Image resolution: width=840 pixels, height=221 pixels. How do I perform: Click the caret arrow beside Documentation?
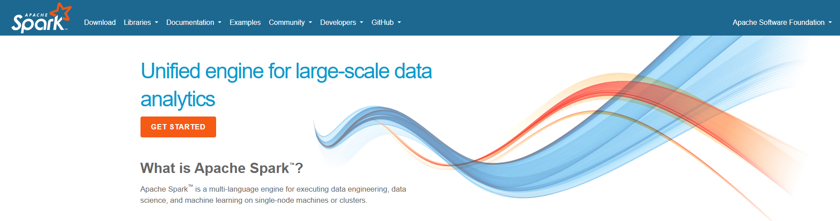tap(220, 23)
